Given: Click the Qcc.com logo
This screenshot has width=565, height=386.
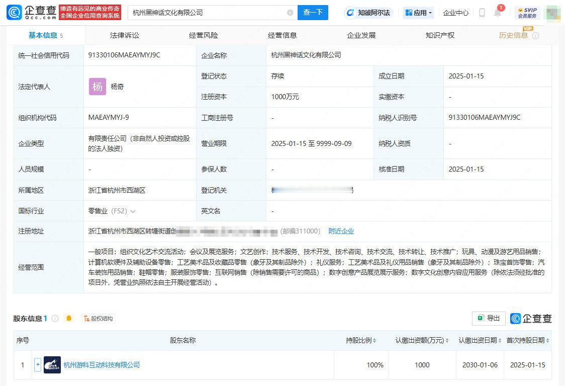Looking at the screenshot, I should [x=31, y=12].
